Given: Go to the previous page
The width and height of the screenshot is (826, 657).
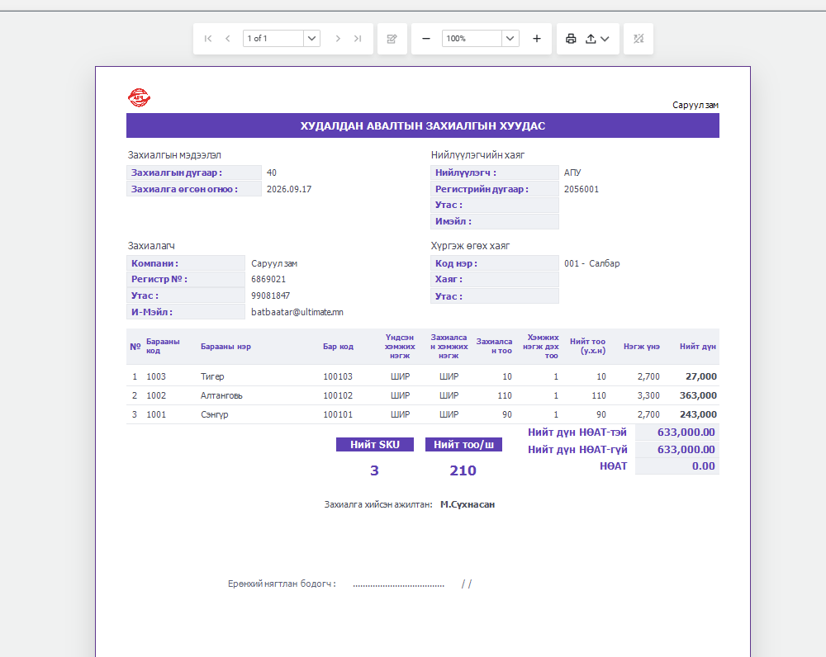Looking at the screenshot, I should [228, 39].
